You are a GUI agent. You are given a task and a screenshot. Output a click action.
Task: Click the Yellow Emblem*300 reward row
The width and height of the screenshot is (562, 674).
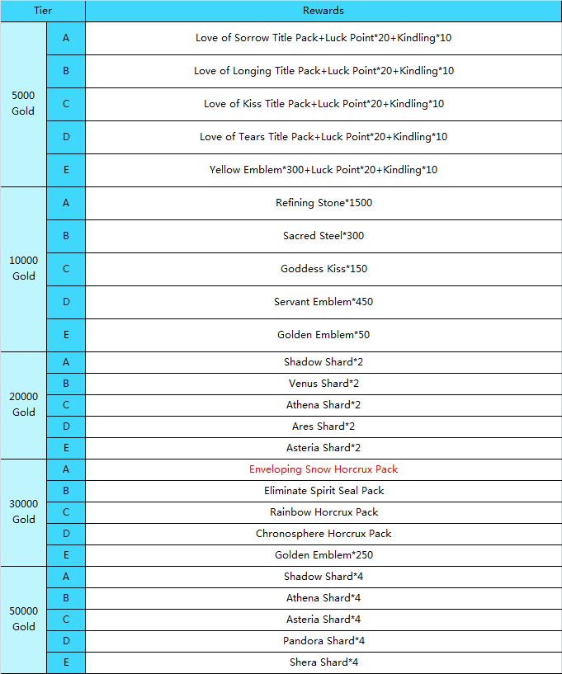tap(324, 170)
